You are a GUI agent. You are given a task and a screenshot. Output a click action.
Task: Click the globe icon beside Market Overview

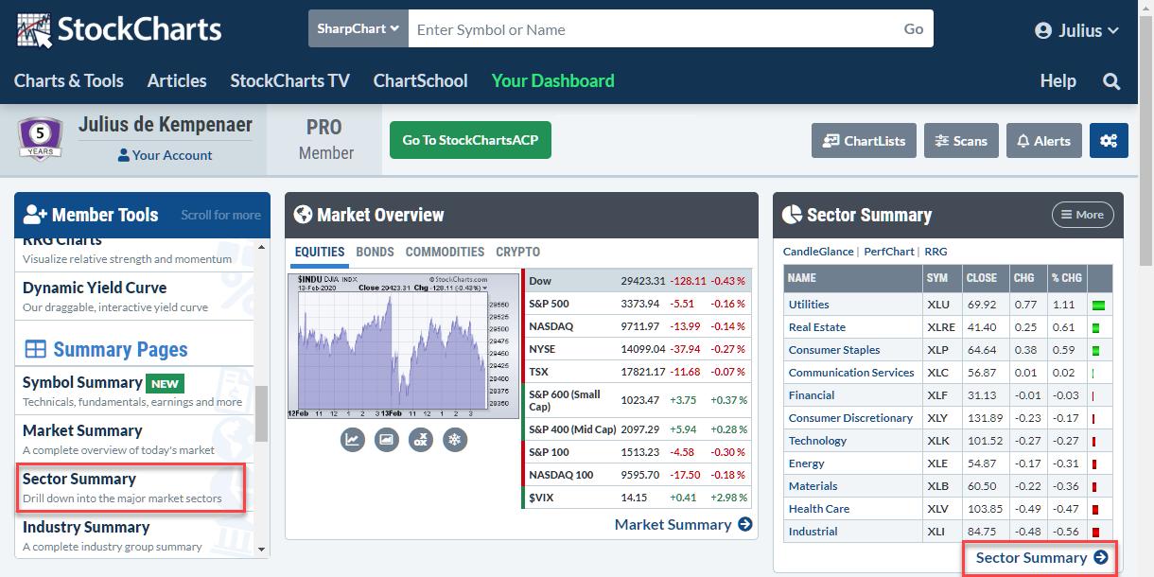pos(303,215)
